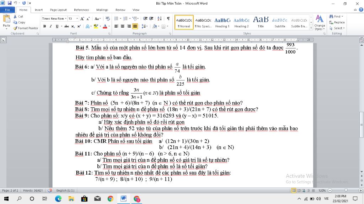Switch to Review tab
The height and width of the screenshot is (204, 364).
click(x=120, y=10)
